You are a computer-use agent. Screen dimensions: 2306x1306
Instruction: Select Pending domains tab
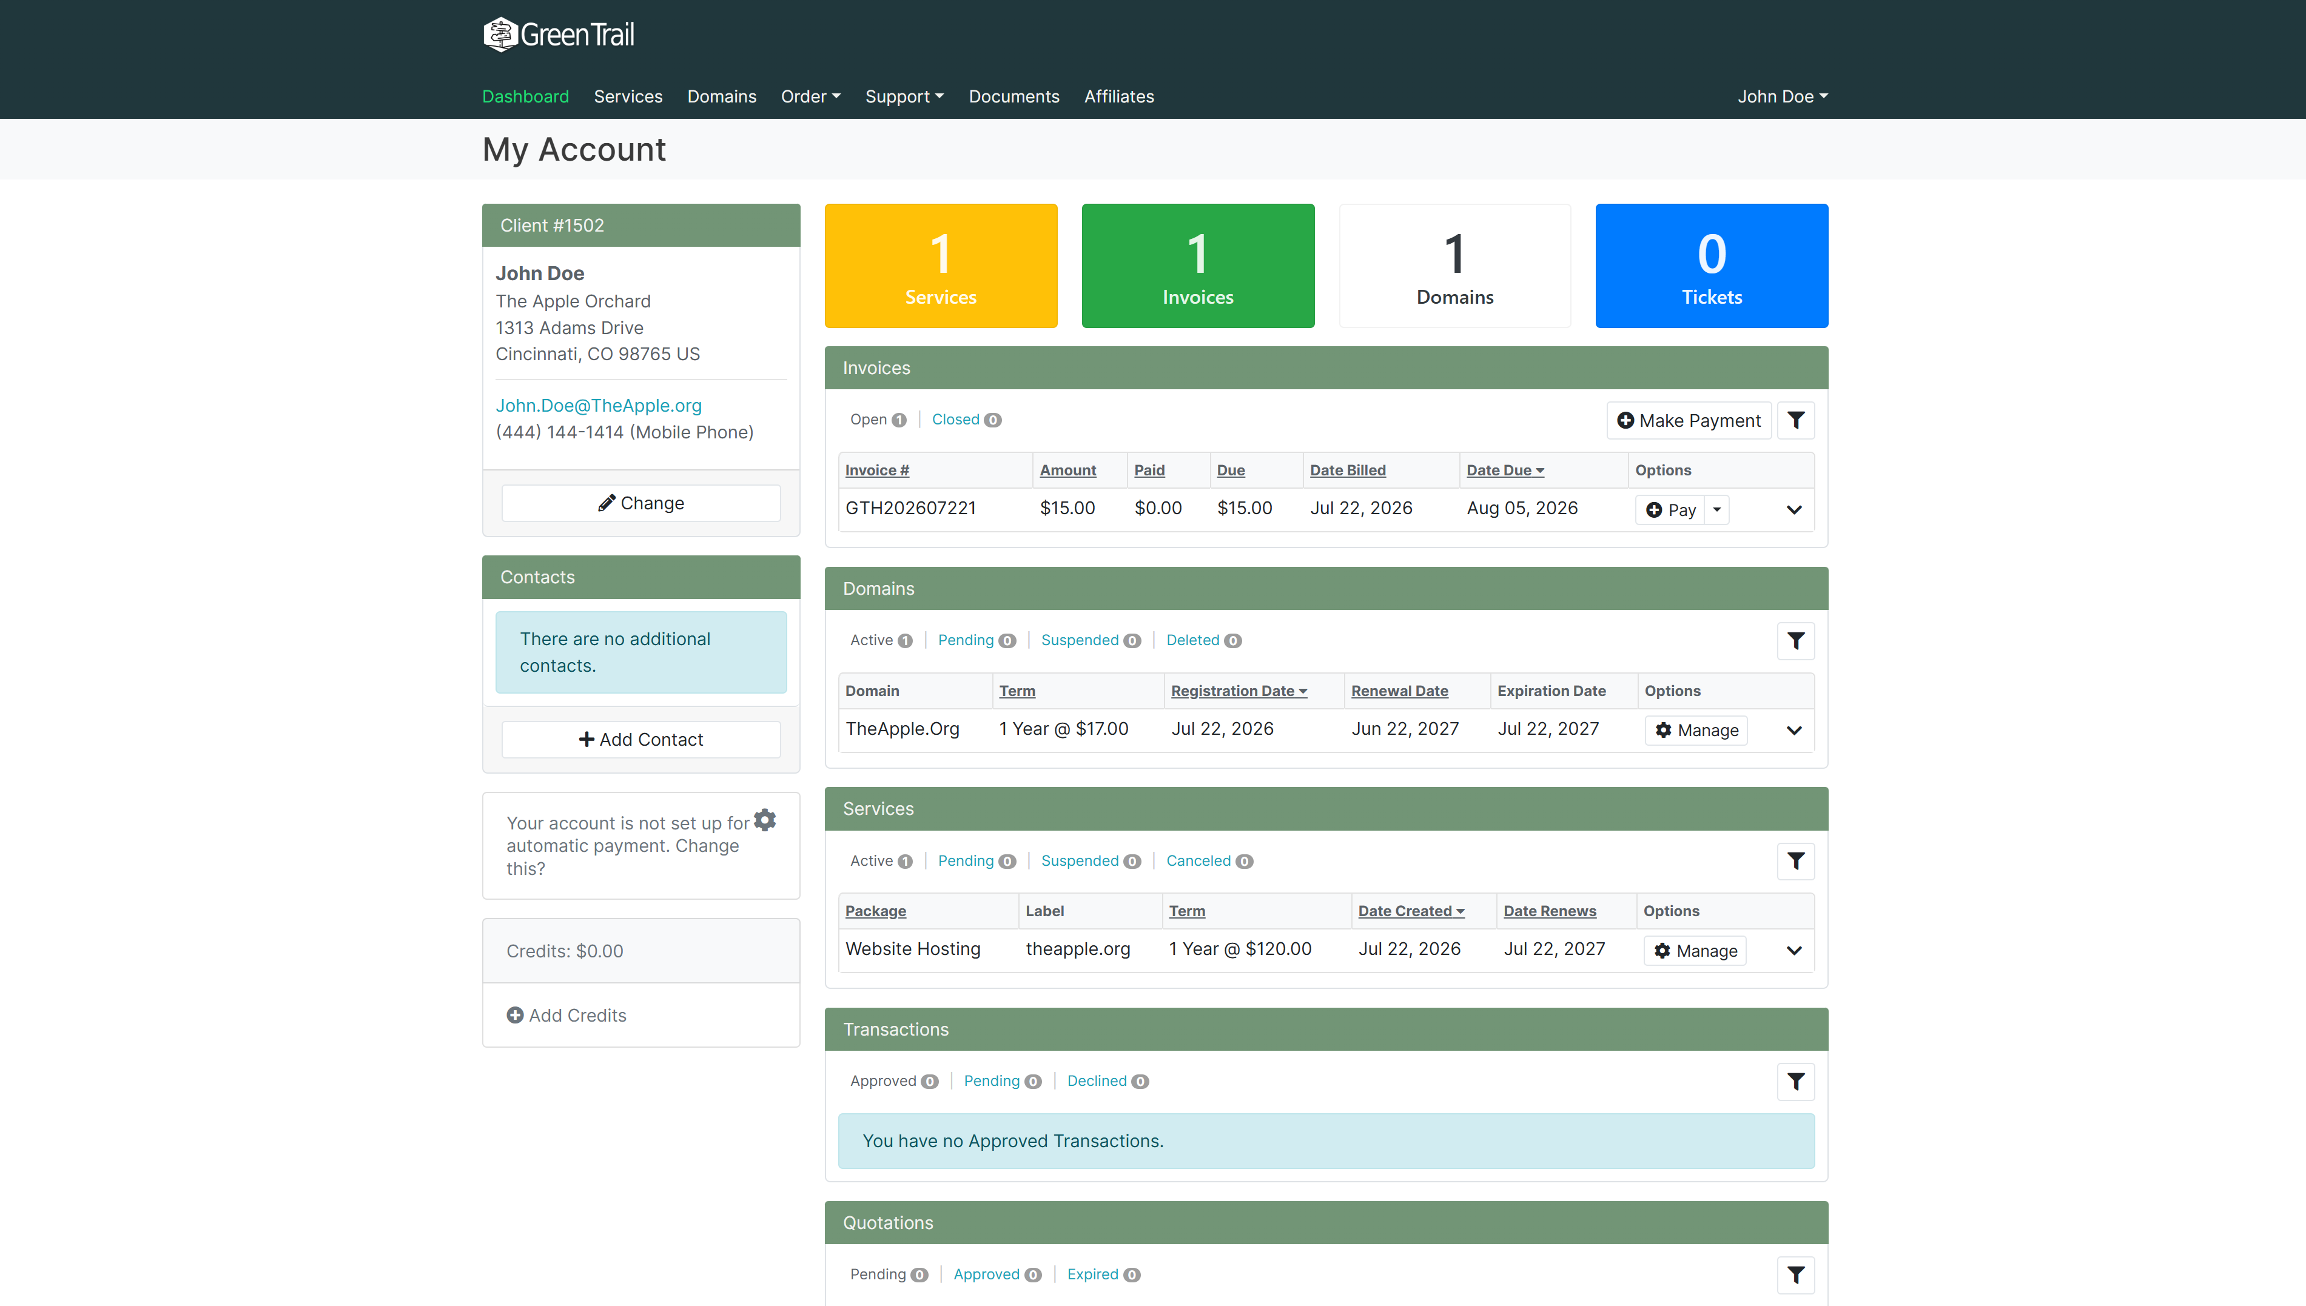click(x=977, y=640)
